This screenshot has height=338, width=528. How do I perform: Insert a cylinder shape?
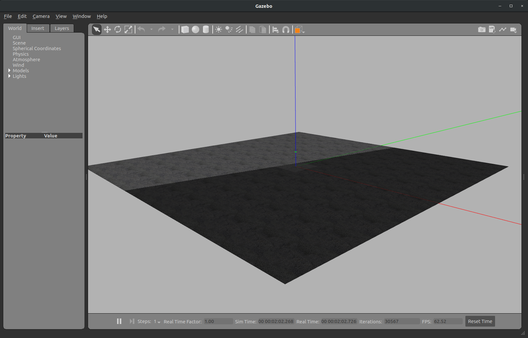206,30
